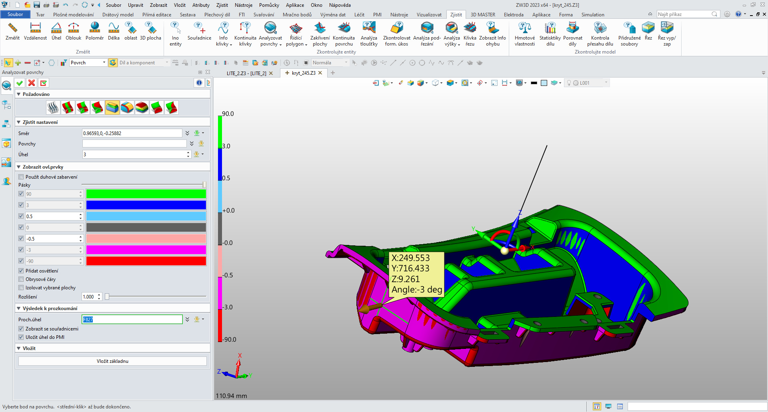Collapse the Zjistit nastavení section

19,122
